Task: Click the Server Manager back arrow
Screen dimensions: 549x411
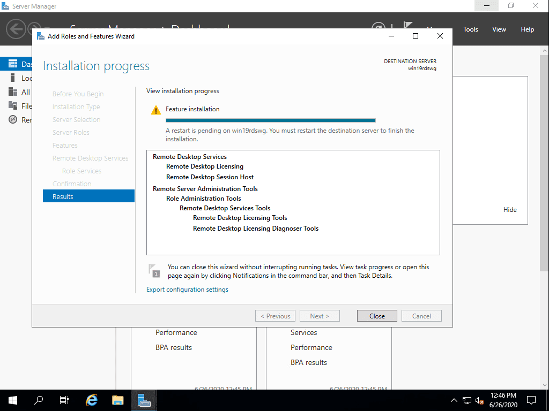Action: coord(16,29)
